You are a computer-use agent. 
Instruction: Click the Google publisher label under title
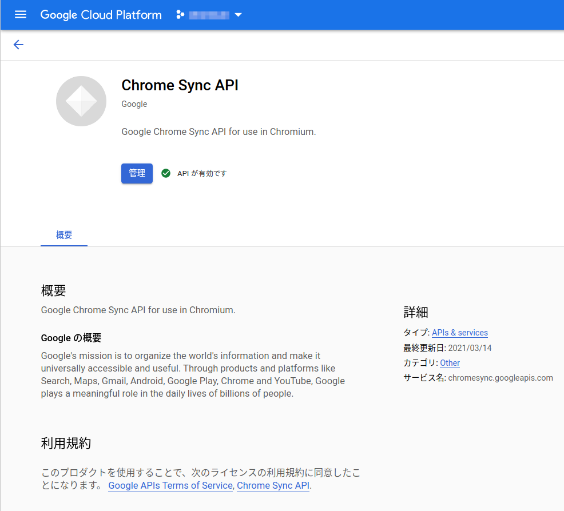point(134,104)
